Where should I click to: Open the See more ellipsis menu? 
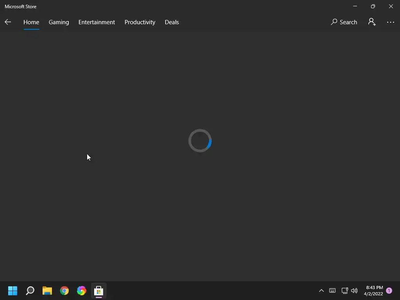click(x=390, y=22)
